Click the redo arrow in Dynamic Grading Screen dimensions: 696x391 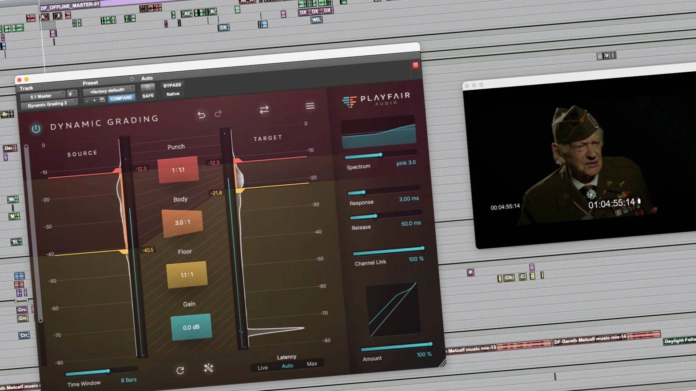click(x=218, y=113)
